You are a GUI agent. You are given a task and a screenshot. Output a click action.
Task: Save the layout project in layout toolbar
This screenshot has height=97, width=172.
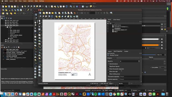tap(40, 13)
